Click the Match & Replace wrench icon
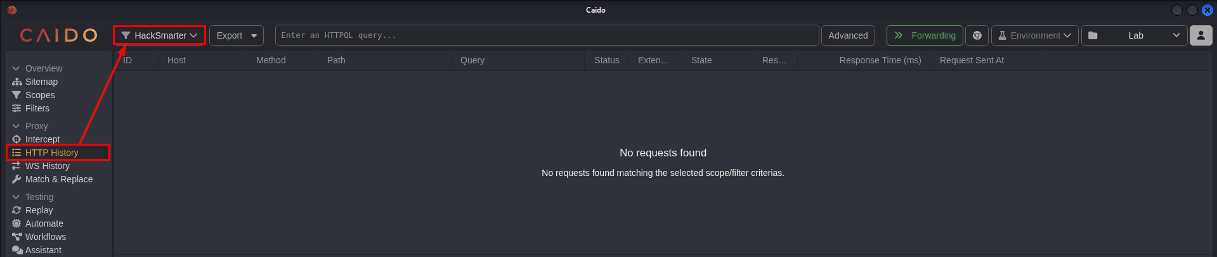The image size is (1217, 257). coord(16,179)
